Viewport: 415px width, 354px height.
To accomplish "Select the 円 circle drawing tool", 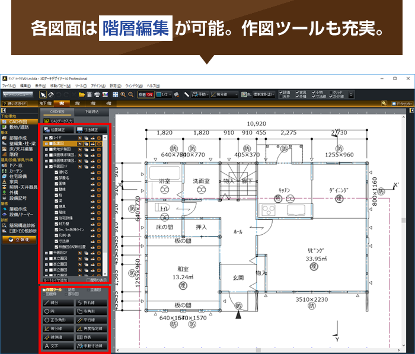I will point(58,311).
